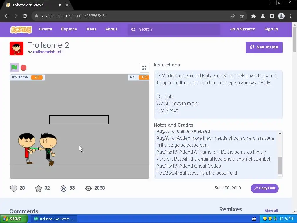The height and width of the screenshot is (223, 297).
Task: Click the first yellow security shield tray icon
Action: click(x=265, y=219)
